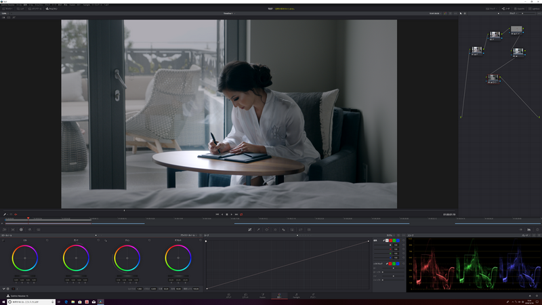This screenshot has height=305, width=542.
Task: Switch to the Fusion page tab
Action: pyautogui.click(x=262, y=296)
